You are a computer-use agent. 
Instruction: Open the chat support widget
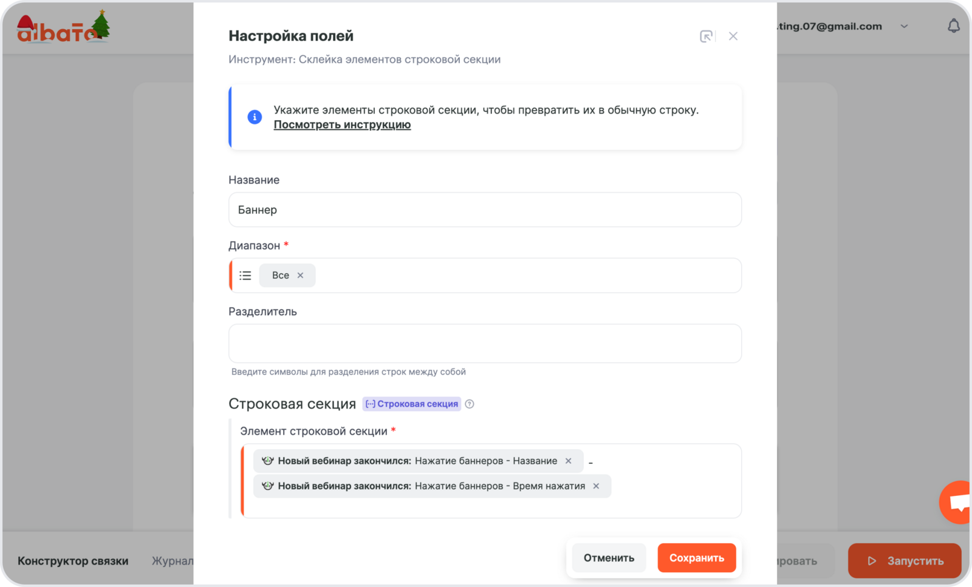[x=958, y=503]
